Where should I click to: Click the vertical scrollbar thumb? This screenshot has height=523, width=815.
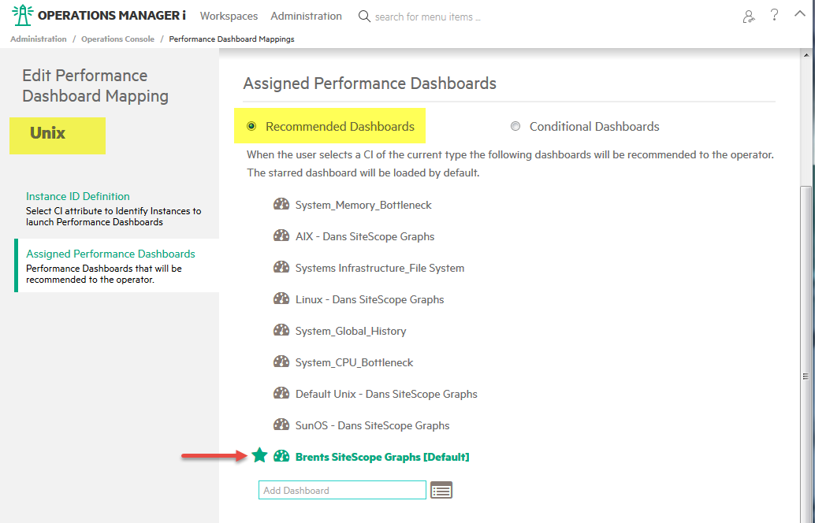[806, 353]
